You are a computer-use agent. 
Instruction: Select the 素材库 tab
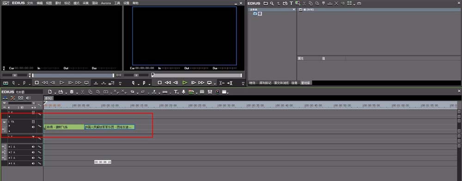305,83
